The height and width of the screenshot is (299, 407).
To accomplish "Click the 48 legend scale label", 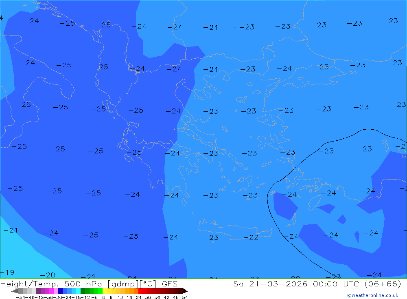I will [x=176, y=297].
